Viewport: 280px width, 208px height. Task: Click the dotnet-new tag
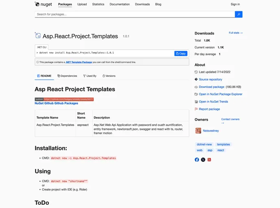coord(204,144)
